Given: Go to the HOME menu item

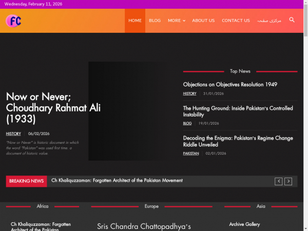Looking at the screenshot, I should click(x=135, y=21).
